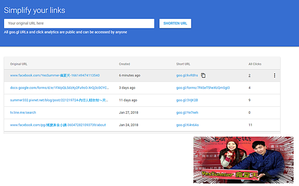Copy the goo.gl/kvR8hs short URL
The height and width of the screenshot is (186, 299).
pos(203,75)
